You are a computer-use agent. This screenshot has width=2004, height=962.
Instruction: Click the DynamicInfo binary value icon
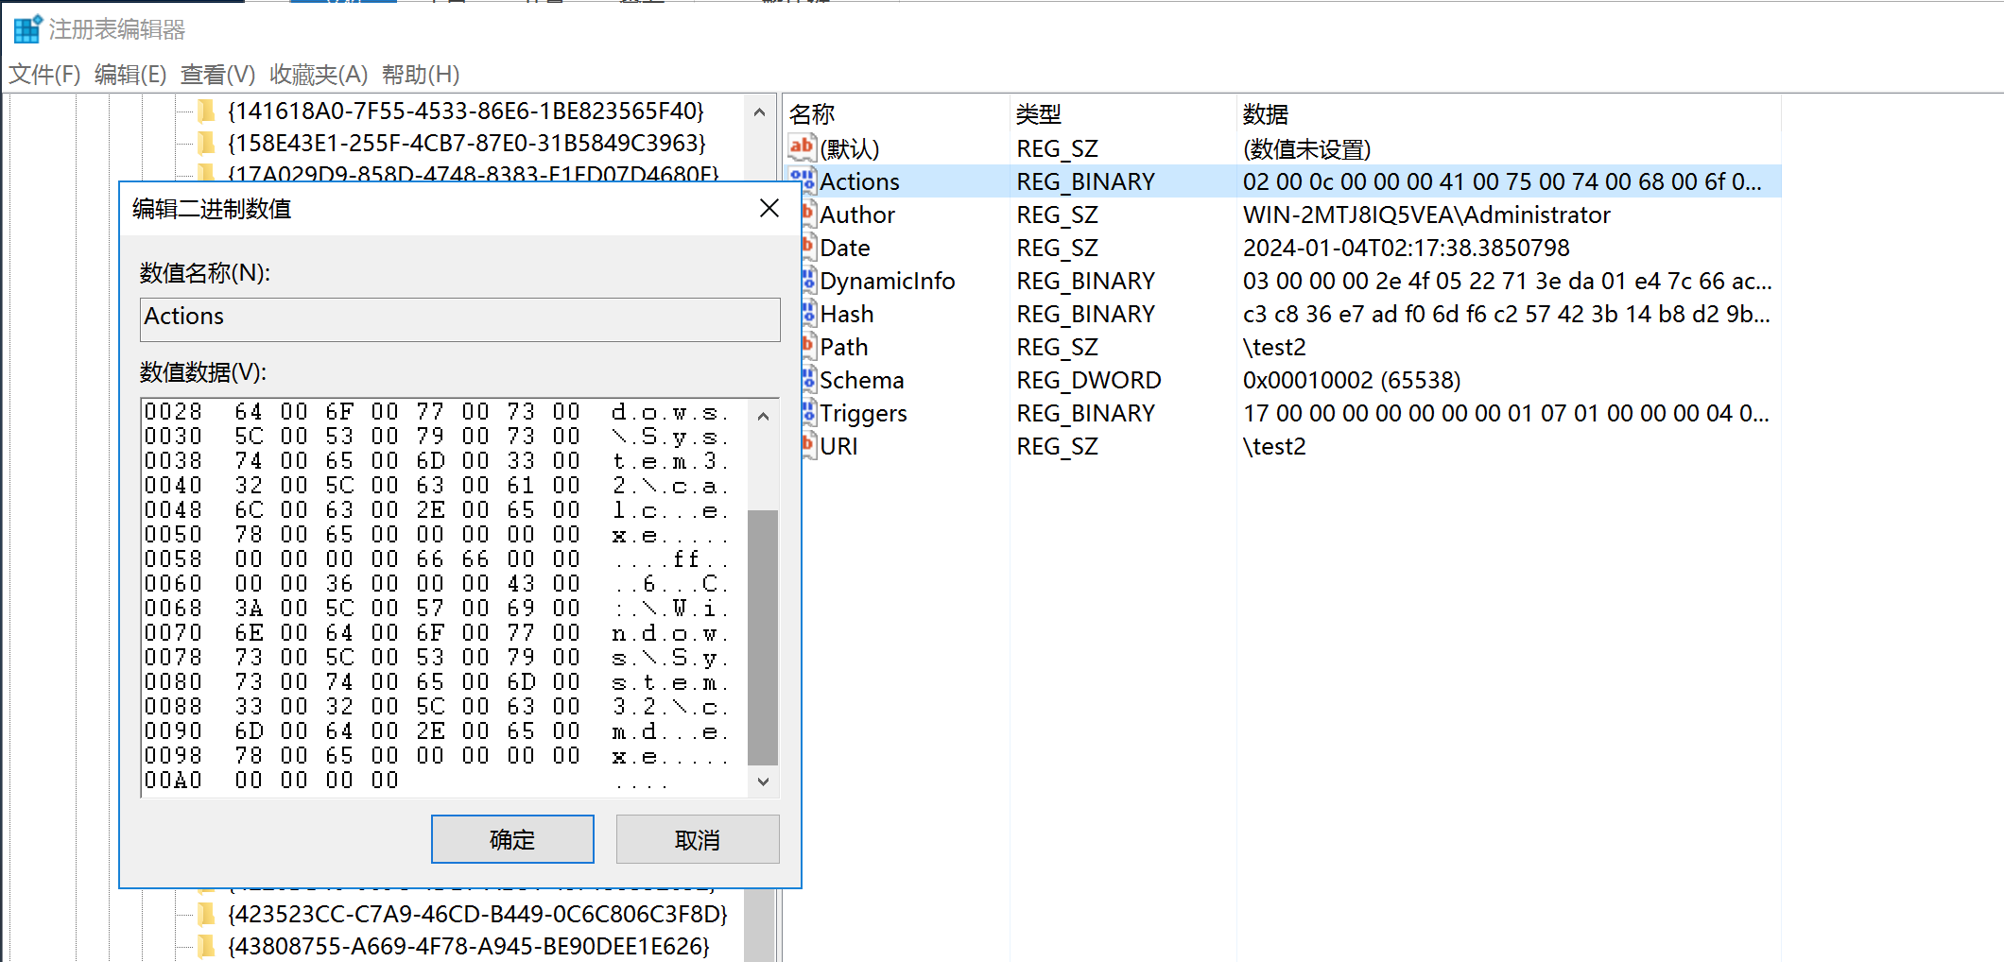[x=808, y=280]
